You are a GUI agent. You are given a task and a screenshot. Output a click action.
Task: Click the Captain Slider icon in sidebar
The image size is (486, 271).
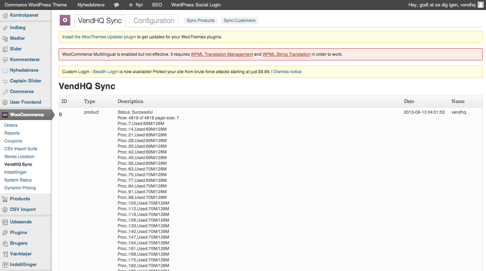pos(5,81)
